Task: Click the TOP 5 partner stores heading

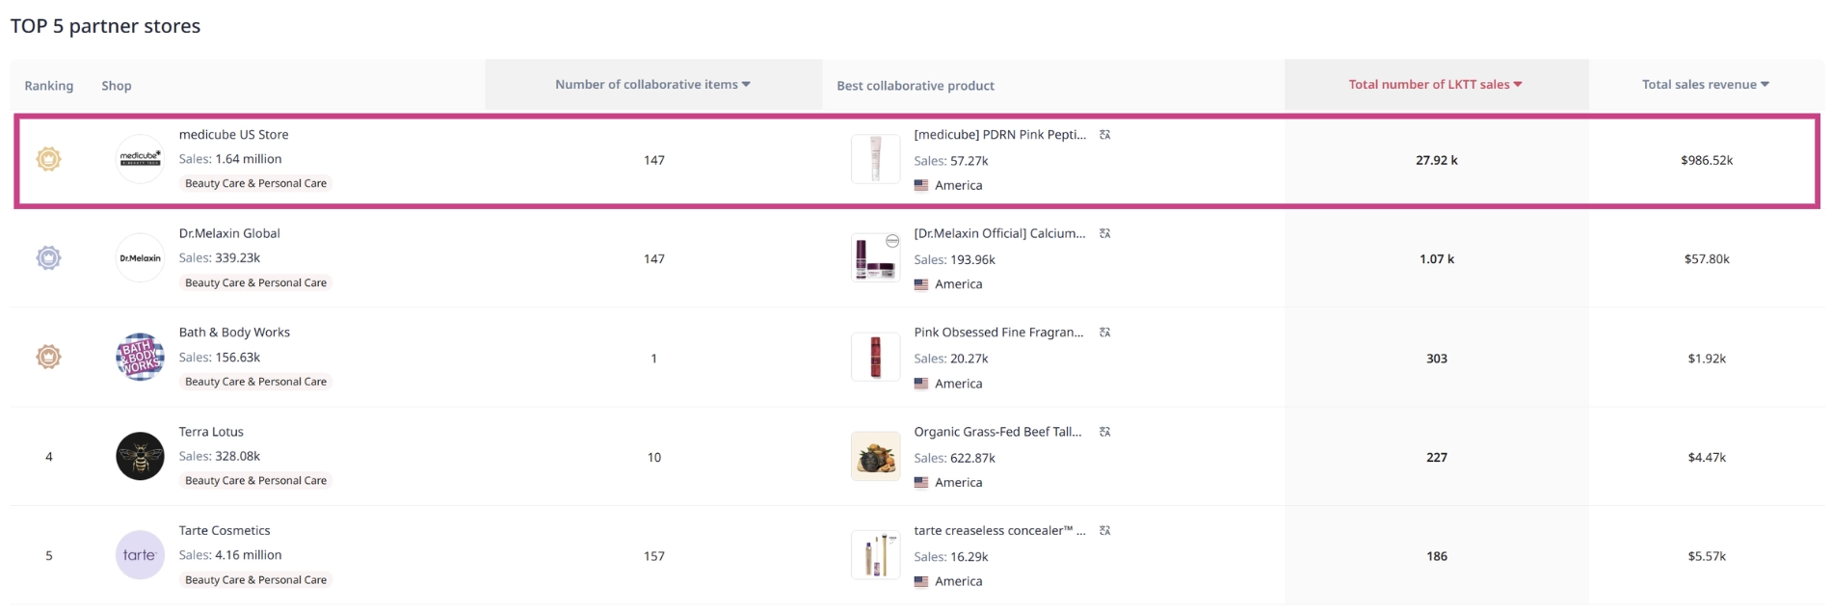Action: tap(105, 26)
